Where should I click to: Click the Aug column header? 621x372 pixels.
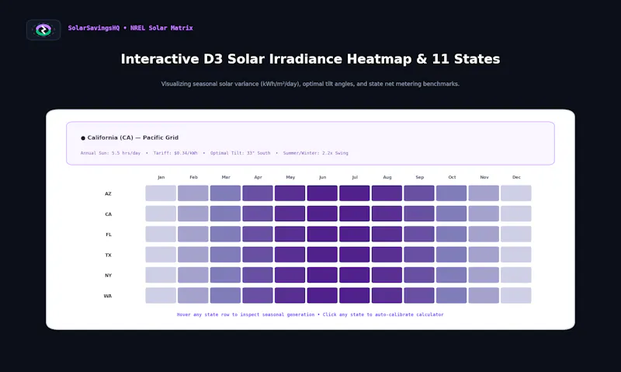click(x=387, y=177)
